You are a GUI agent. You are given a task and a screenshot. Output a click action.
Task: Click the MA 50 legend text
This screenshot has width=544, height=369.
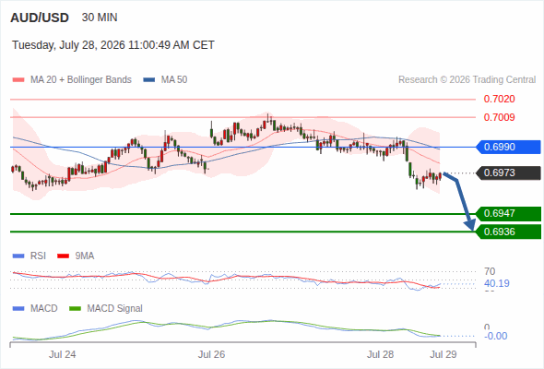point(174,80)
